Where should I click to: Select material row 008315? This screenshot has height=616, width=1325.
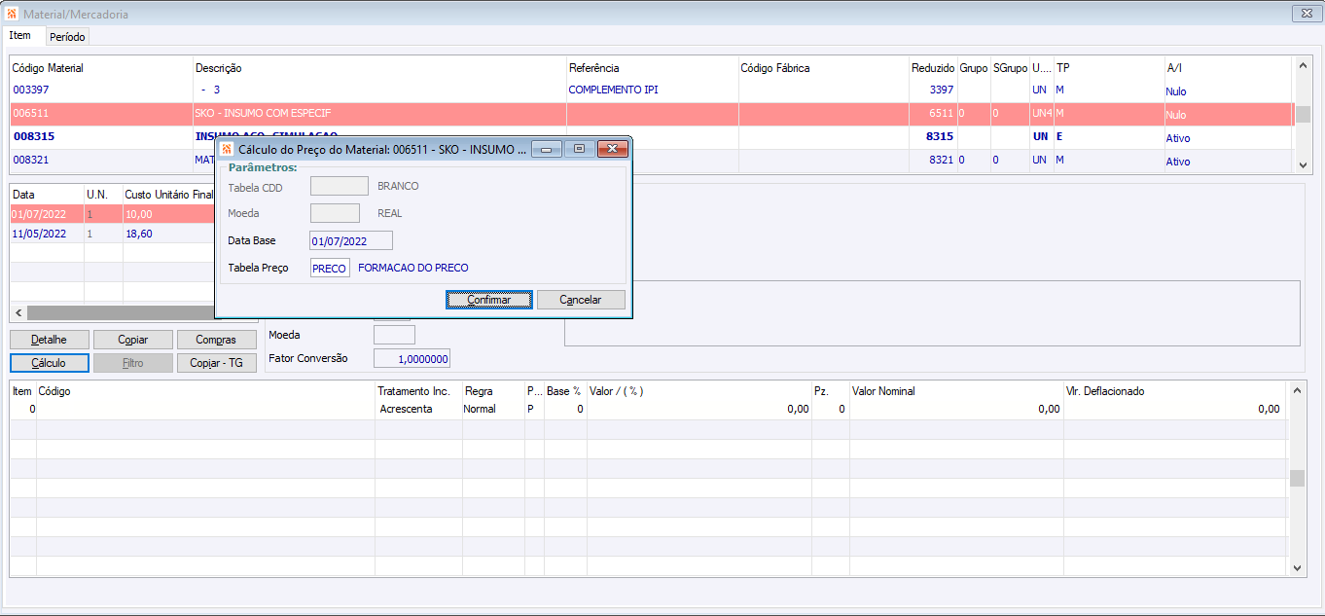(652, 137)
